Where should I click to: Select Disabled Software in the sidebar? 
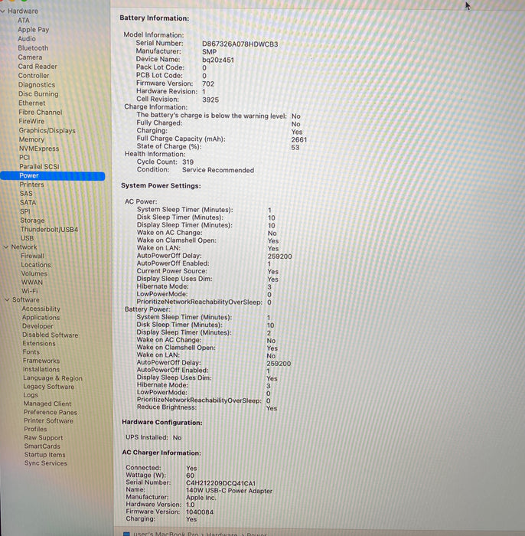[51, 335]
